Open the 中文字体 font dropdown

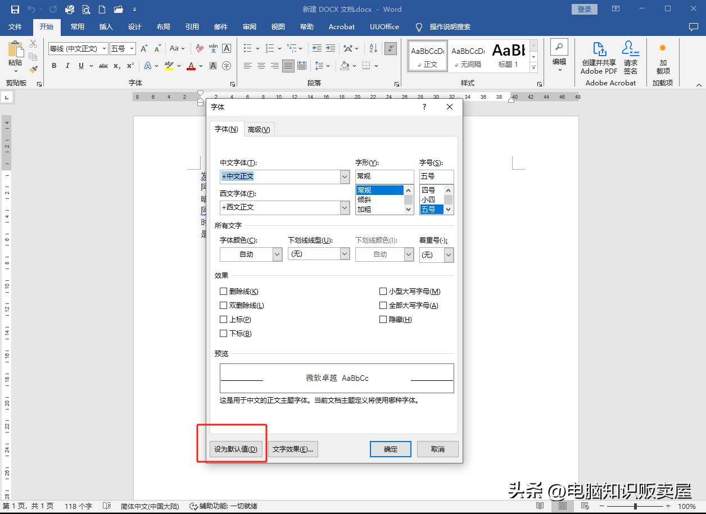(x=345, y=176)
